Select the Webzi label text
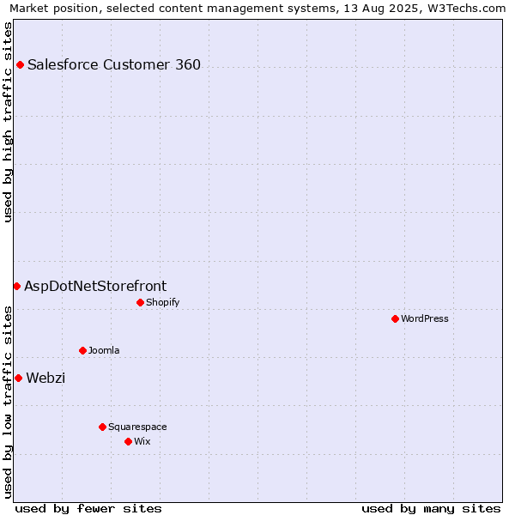This screenshot has height=515, width=515. pos(45,378)
